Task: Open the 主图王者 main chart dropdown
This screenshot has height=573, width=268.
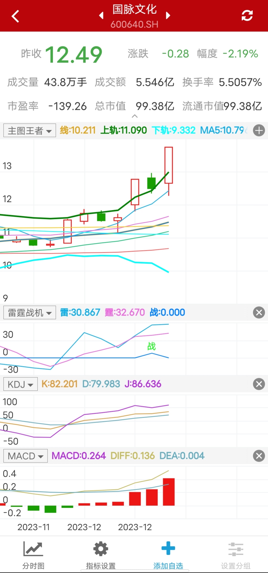Action: click(30, 131)
